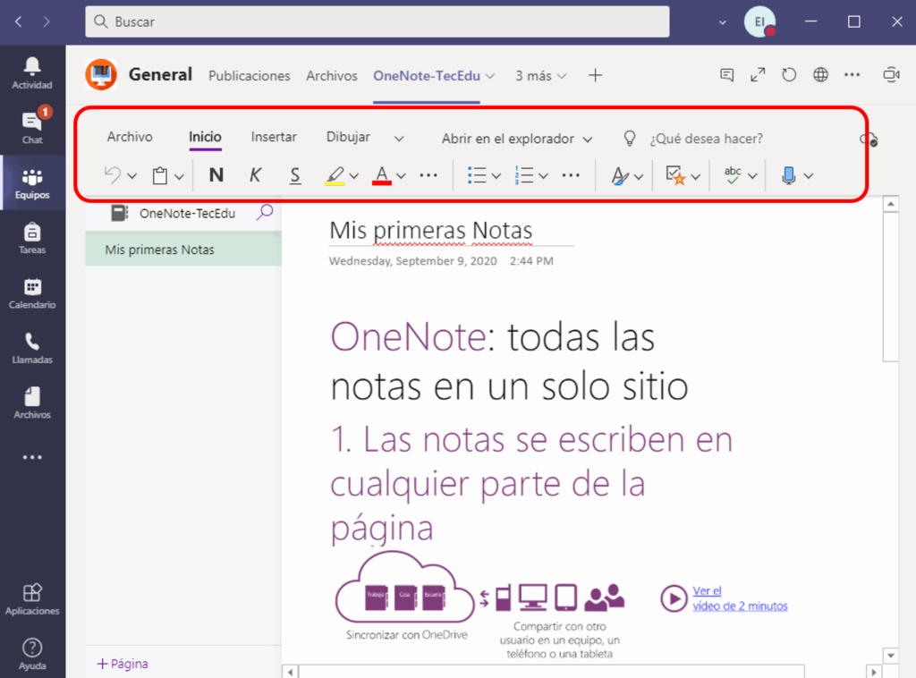
Task: Switch to the Insertar ribbon tab
Action: click(274, 137)
